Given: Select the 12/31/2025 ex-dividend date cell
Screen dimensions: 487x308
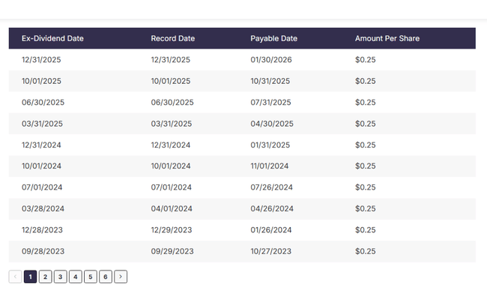Looking at the screenshot, I should coord(42,60).
